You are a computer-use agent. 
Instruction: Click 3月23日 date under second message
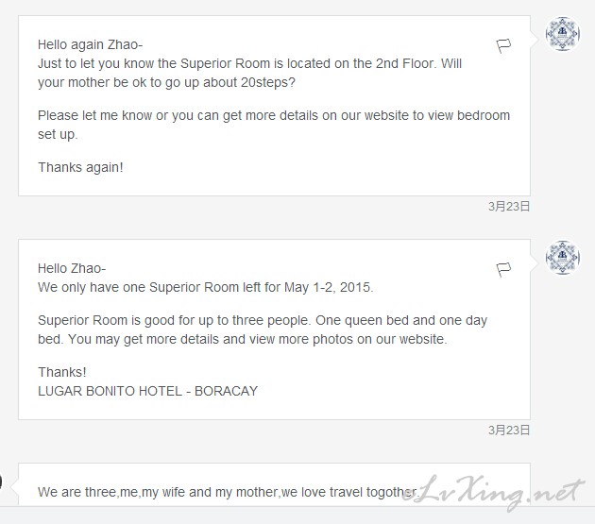pyautogui.click(x=508, y=431)
